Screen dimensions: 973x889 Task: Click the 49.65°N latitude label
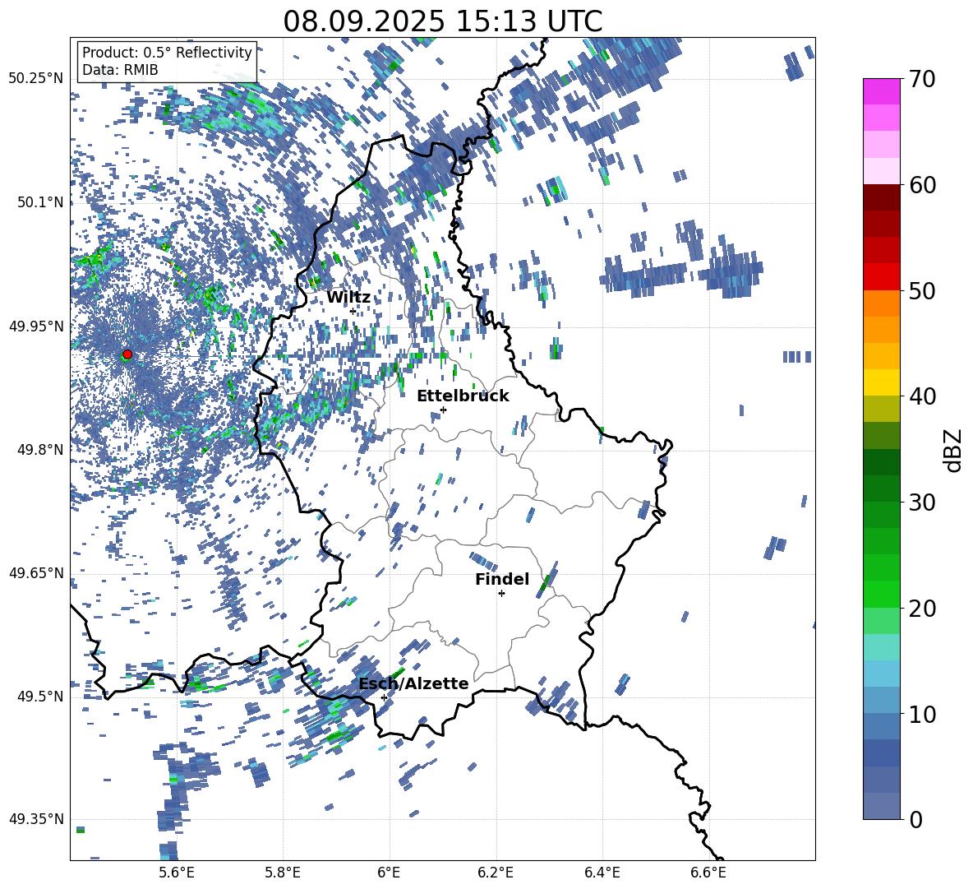point(36,572)
